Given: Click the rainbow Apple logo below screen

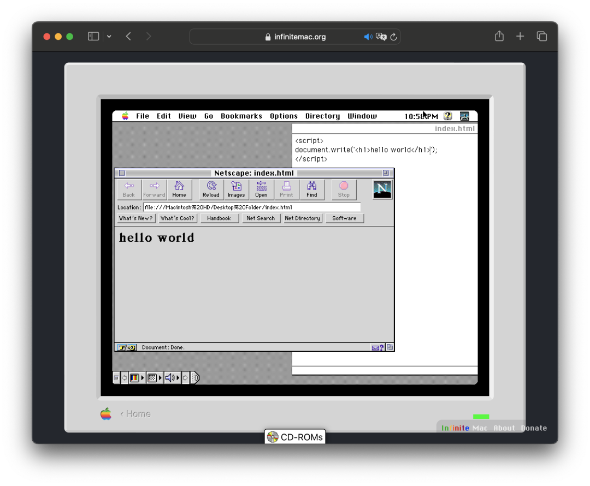Looking at the screenshot, I should click(106, 414).
